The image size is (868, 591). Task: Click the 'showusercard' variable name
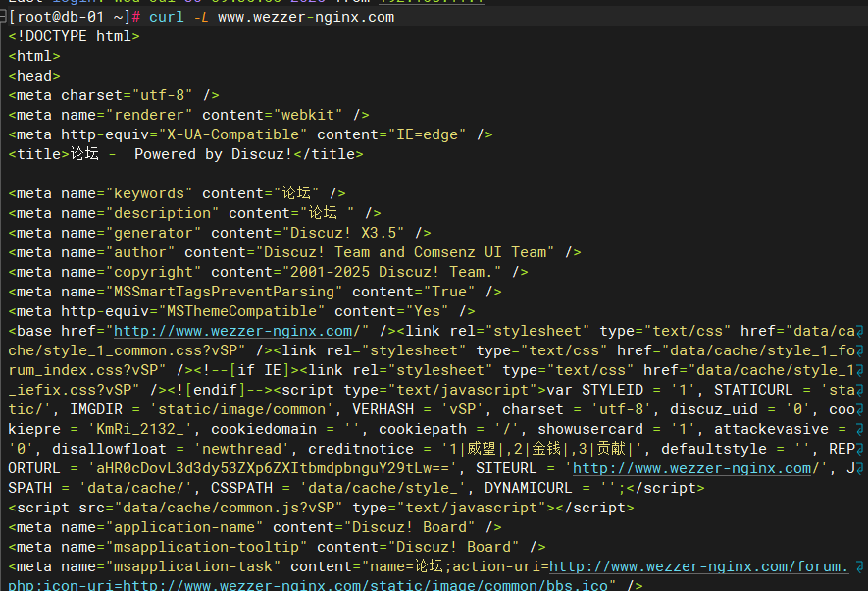pyautogui.click(x=590, y=429)
